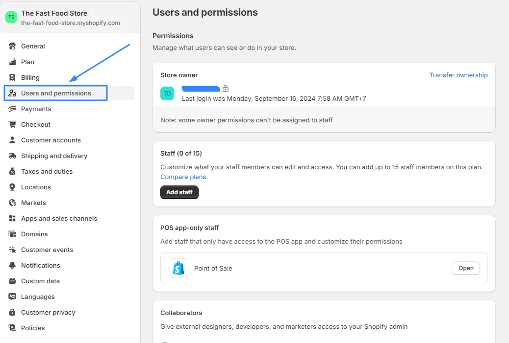Screen dimensions: 509x343
Task: Click the Add staff button
Action: coord(179,192)
